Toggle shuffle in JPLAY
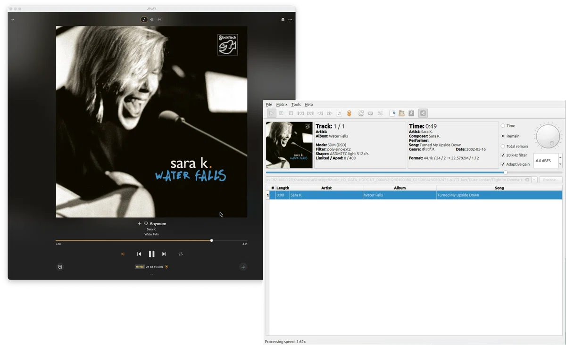Screen dimensions: 566x345 [x=123, y=254]
